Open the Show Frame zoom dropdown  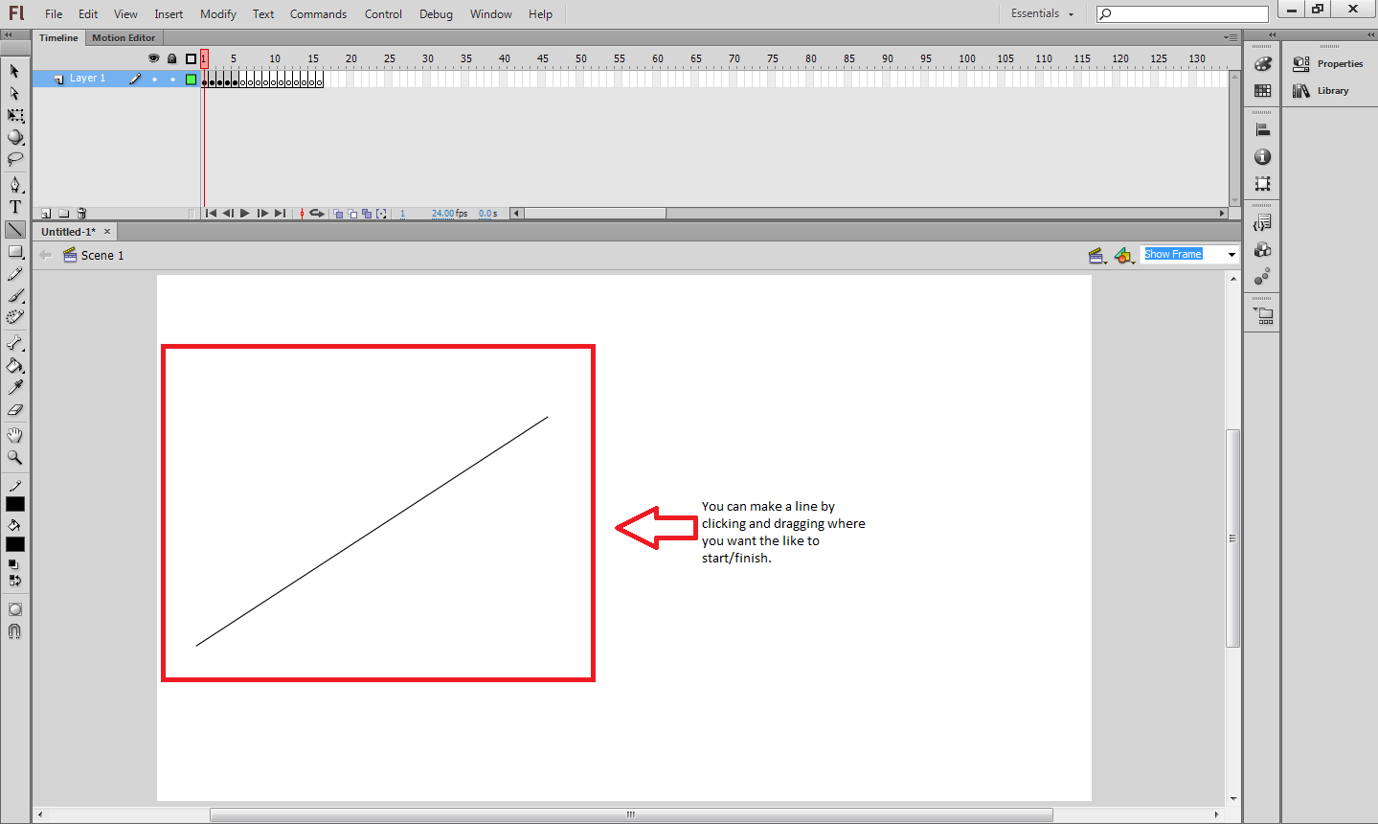tap(1231, 254)
